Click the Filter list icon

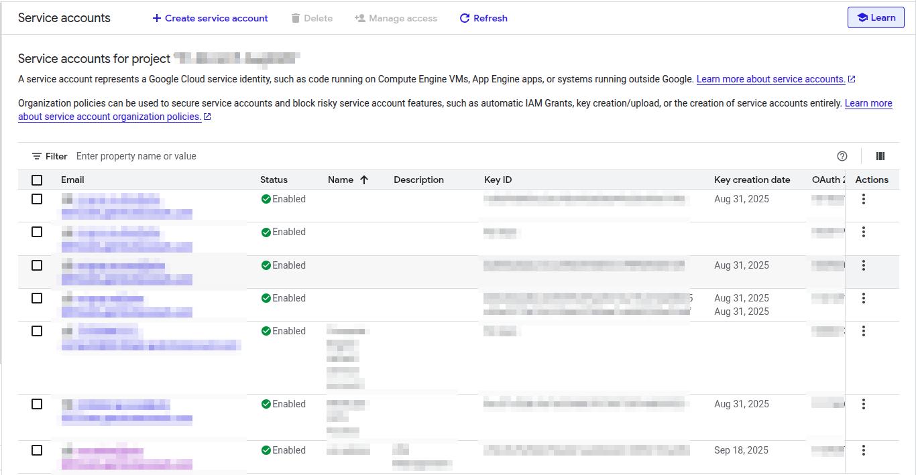[x=37, y=156]
